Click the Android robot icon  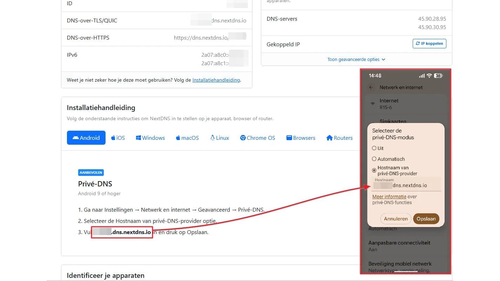[75, 138]
